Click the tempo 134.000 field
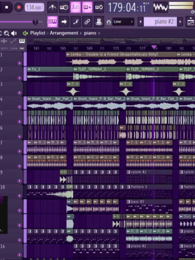This screenshot has width=195, height=260. pyautogui.click(x=35, y=8)
